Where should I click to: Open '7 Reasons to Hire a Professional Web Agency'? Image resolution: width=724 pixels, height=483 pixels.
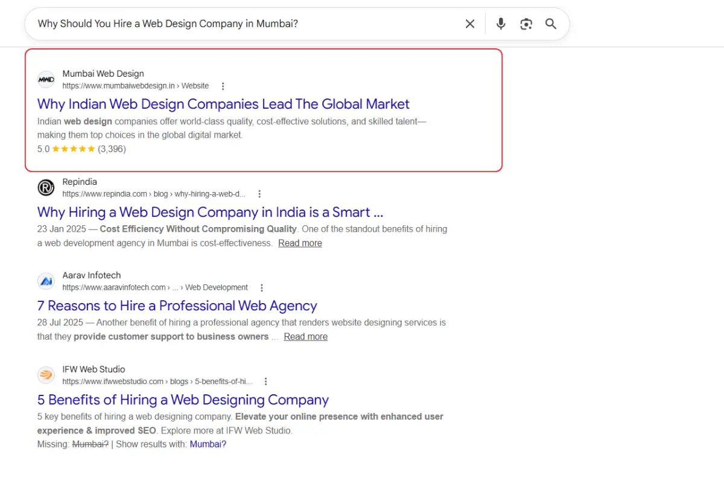click(x=177, y=305)
